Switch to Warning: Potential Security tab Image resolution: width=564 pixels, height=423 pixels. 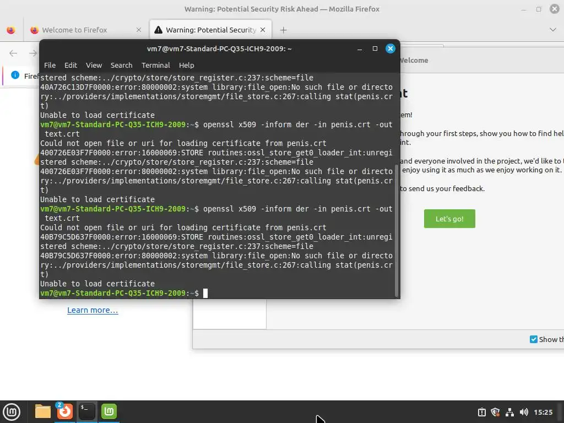point(210,30)
